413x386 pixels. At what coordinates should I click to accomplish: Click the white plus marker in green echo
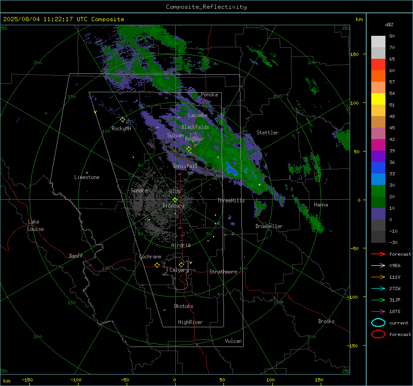point(259,185)
